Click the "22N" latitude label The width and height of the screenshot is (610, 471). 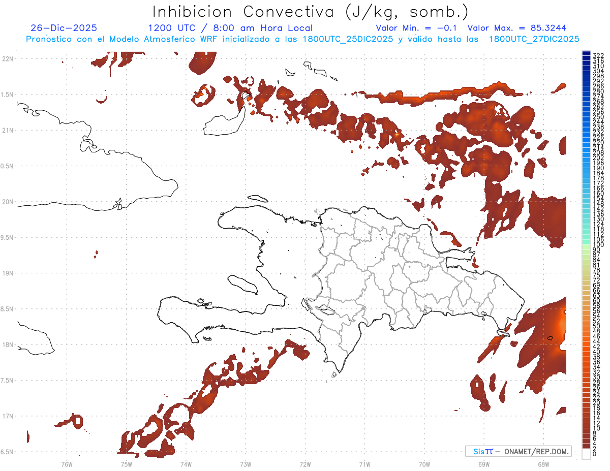[8, 59]
